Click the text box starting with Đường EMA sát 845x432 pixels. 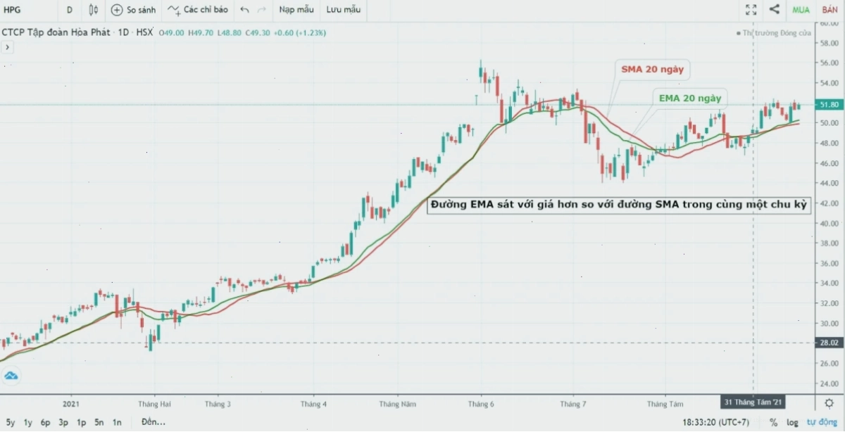(x=620, y=204)
